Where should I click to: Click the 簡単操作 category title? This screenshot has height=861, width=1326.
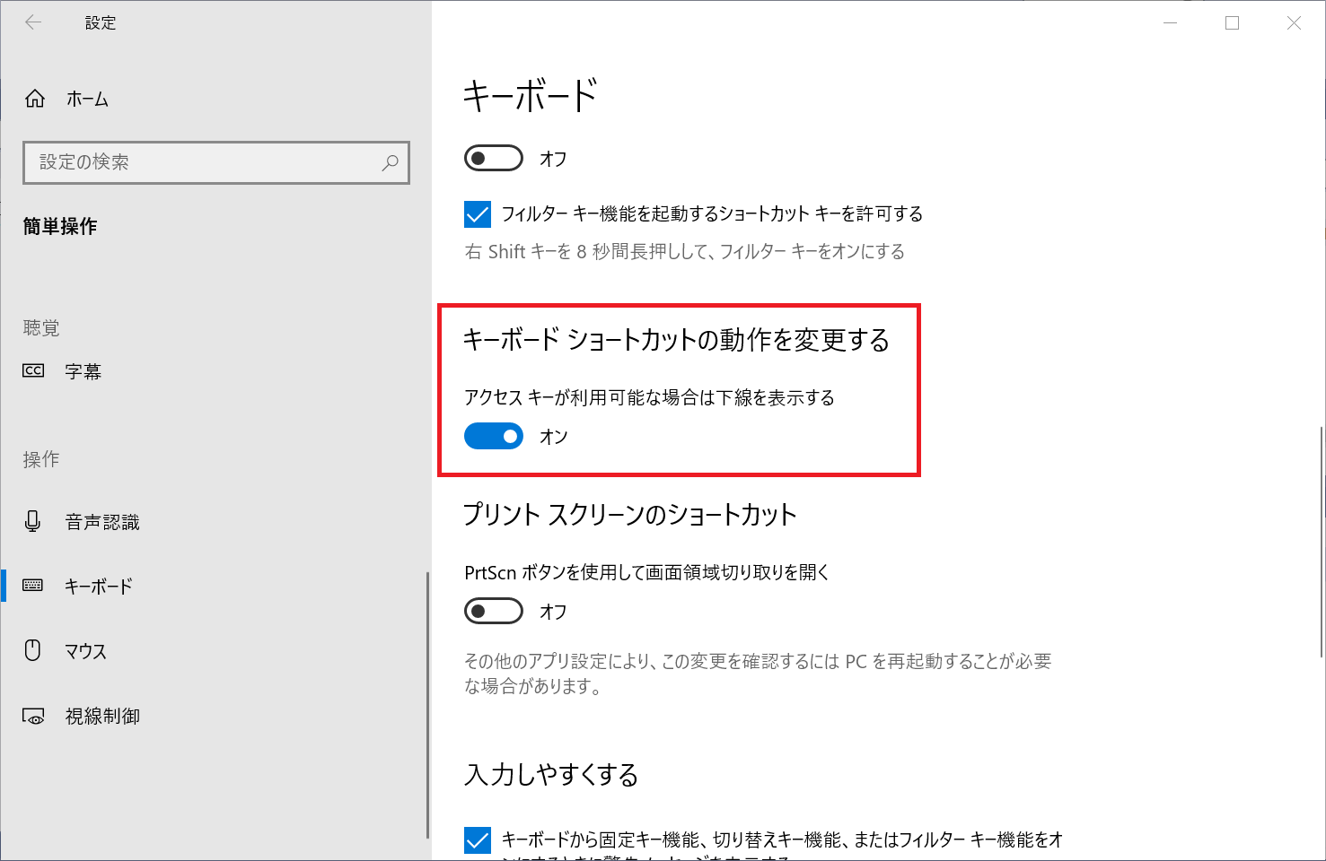tap(60, 226)
